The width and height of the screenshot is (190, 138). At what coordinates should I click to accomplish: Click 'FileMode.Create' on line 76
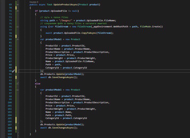pos(150,27)
